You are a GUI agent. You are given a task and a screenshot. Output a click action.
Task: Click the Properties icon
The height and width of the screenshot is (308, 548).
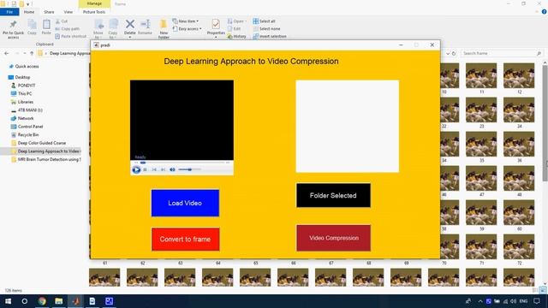[216, 24]
